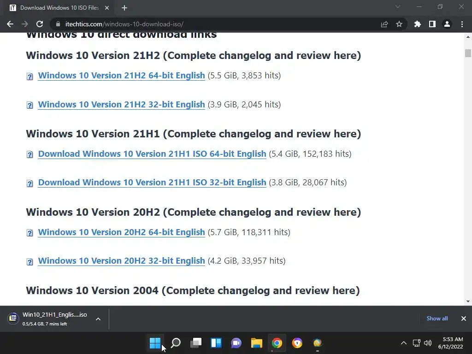Click the Windows 10 Version 20H2 heading
Viewport: 472px width, 354px height.
point(193,212)
